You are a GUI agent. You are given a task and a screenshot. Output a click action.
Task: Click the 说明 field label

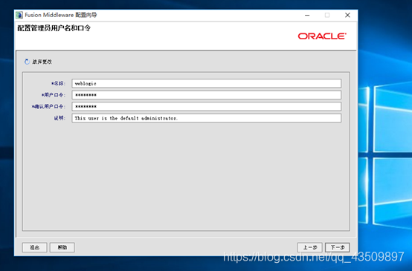pos(59,118)
